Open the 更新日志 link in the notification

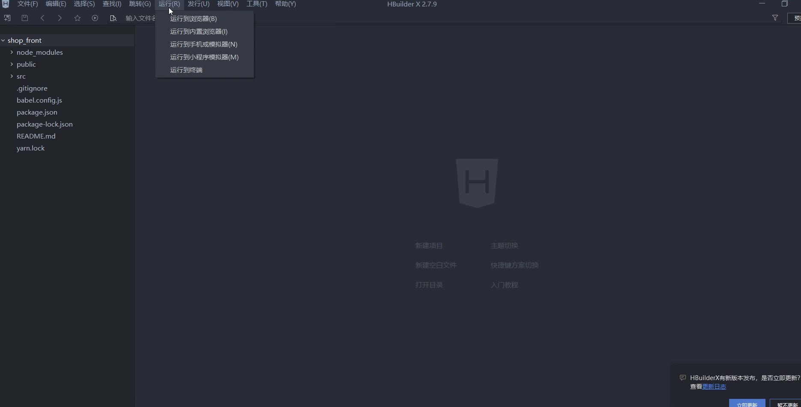714,386
